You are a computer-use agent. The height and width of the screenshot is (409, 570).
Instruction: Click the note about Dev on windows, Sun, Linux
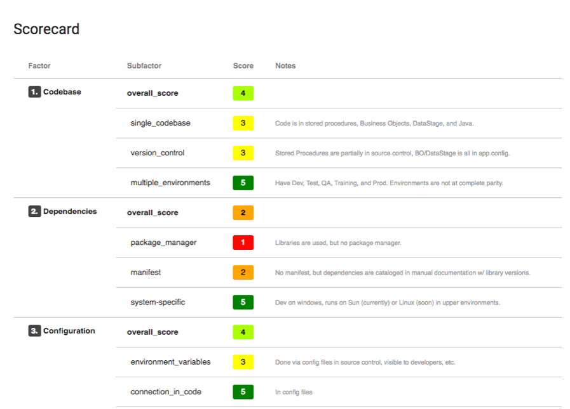click(x=388, y=302)
